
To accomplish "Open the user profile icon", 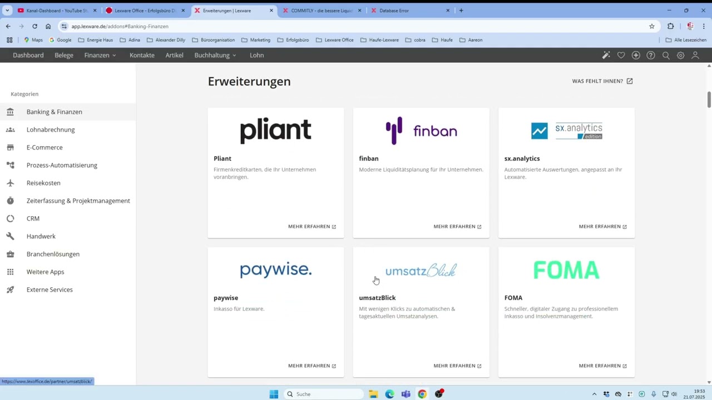I will (695, 55).
